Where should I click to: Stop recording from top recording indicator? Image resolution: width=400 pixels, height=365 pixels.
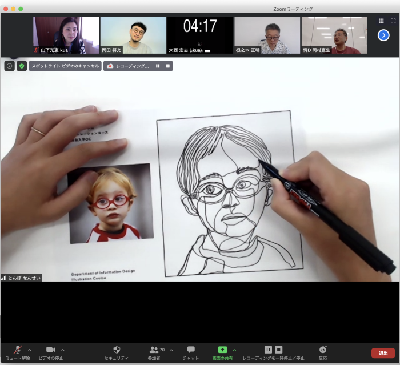click(x=168, y=66)
